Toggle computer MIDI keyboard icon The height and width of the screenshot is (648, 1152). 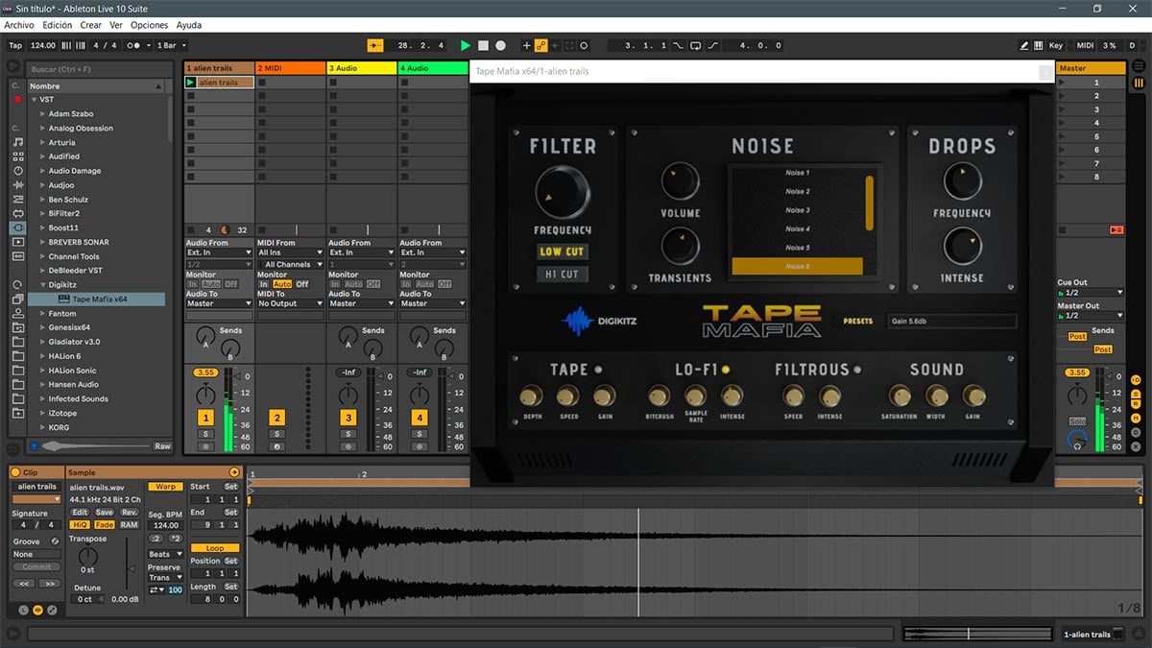1039,45
